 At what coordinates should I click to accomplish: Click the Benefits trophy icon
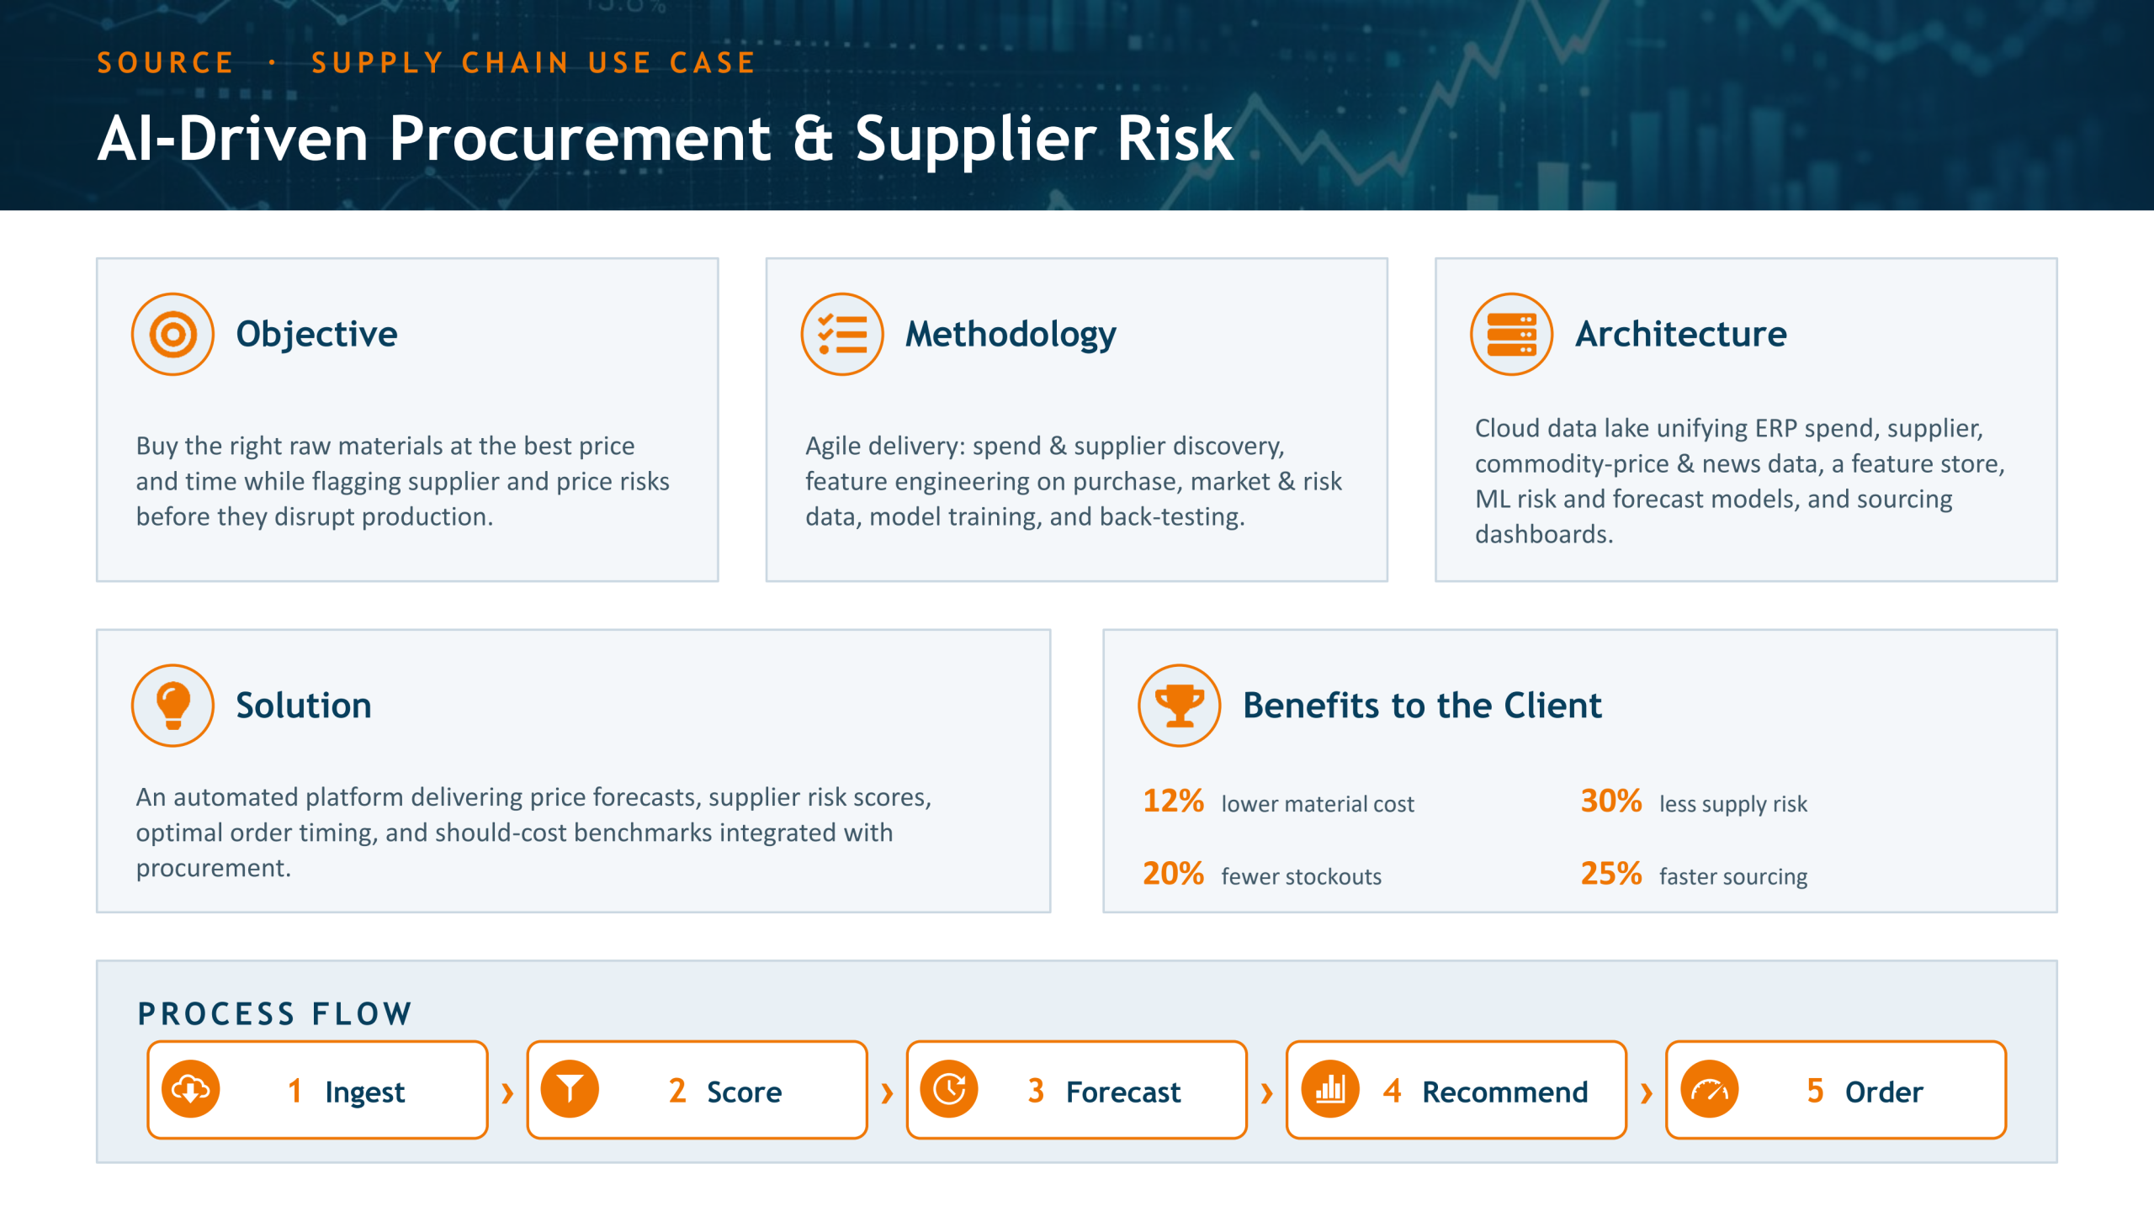(x=1180, y=705)
